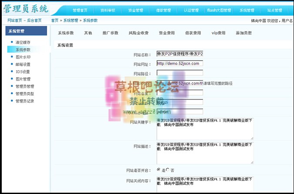Select the 添加类型 tab

pyautogui.click(x=243, y=33)
